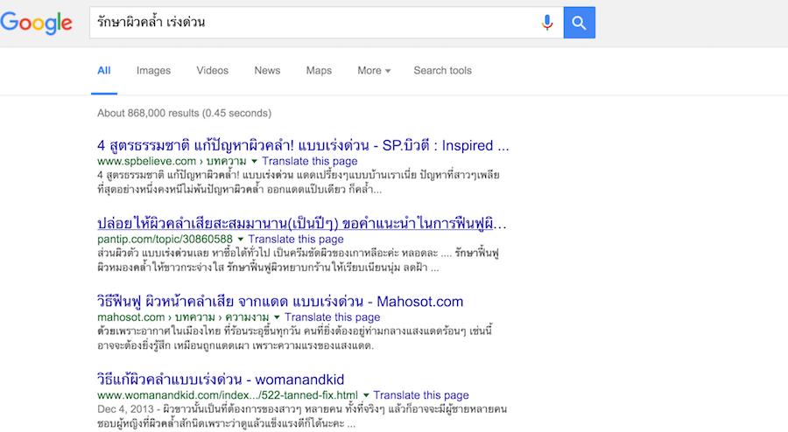The width and height of the screenshot is (788, 432).
Task: Click Translate this page for spbelieve.com result
Action: pyautogui.click(x=310, y=161)
